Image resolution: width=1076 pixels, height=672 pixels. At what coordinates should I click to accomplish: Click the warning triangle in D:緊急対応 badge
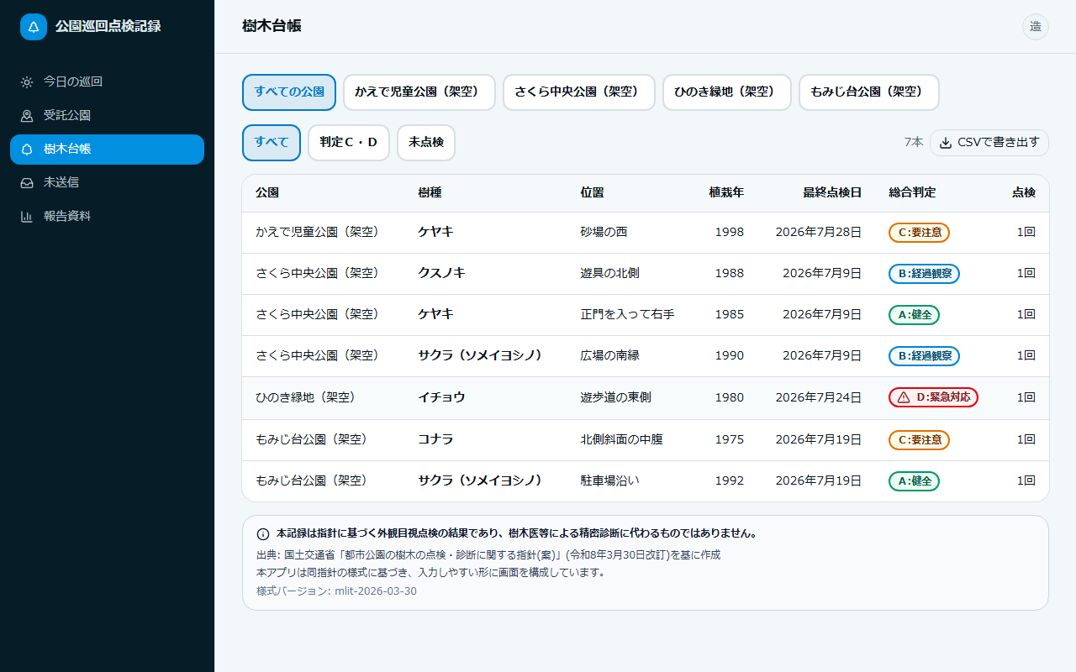point(904,397)
